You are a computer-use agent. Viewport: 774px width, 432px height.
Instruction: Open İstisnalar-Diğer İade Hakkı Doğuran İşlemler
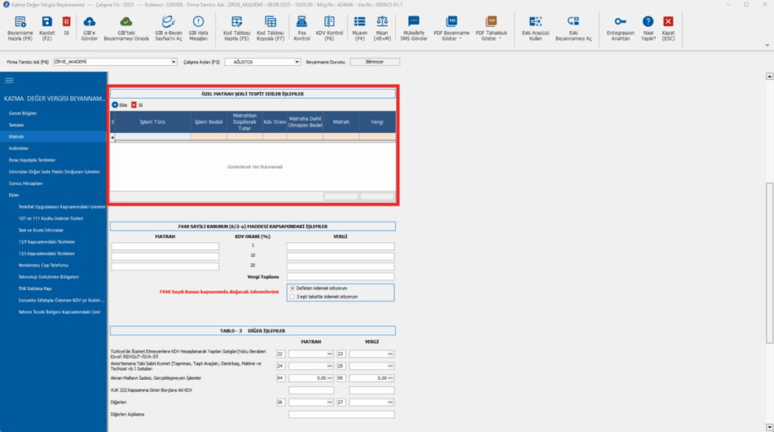click(x=54, y=172)
